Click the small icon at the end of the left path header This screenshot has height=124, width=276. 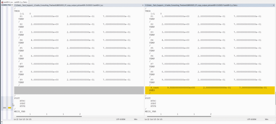[143, 5]
